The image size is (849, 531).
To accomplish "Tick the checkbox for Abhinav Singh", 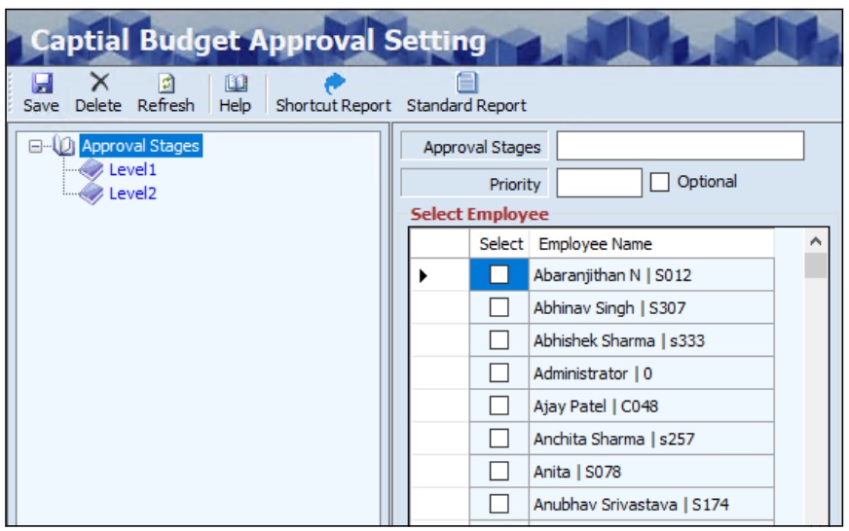I will [499, 308].
